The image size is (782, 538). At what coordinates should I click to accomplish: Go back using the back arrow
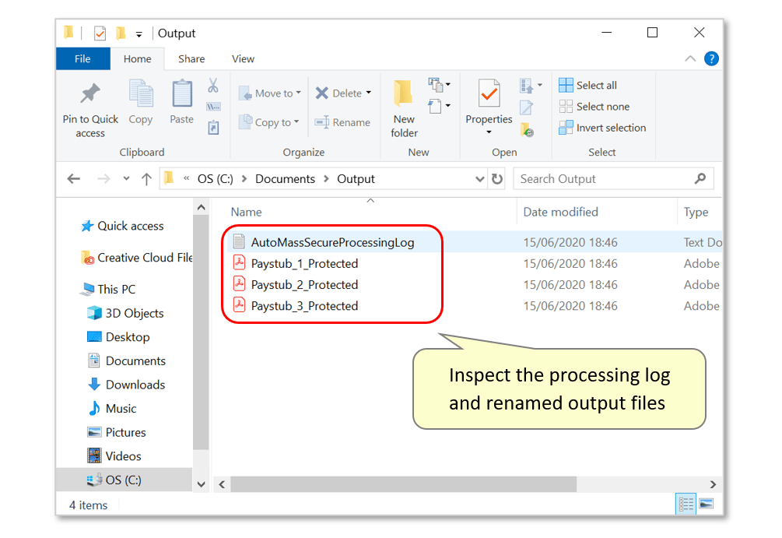(73, 178)
